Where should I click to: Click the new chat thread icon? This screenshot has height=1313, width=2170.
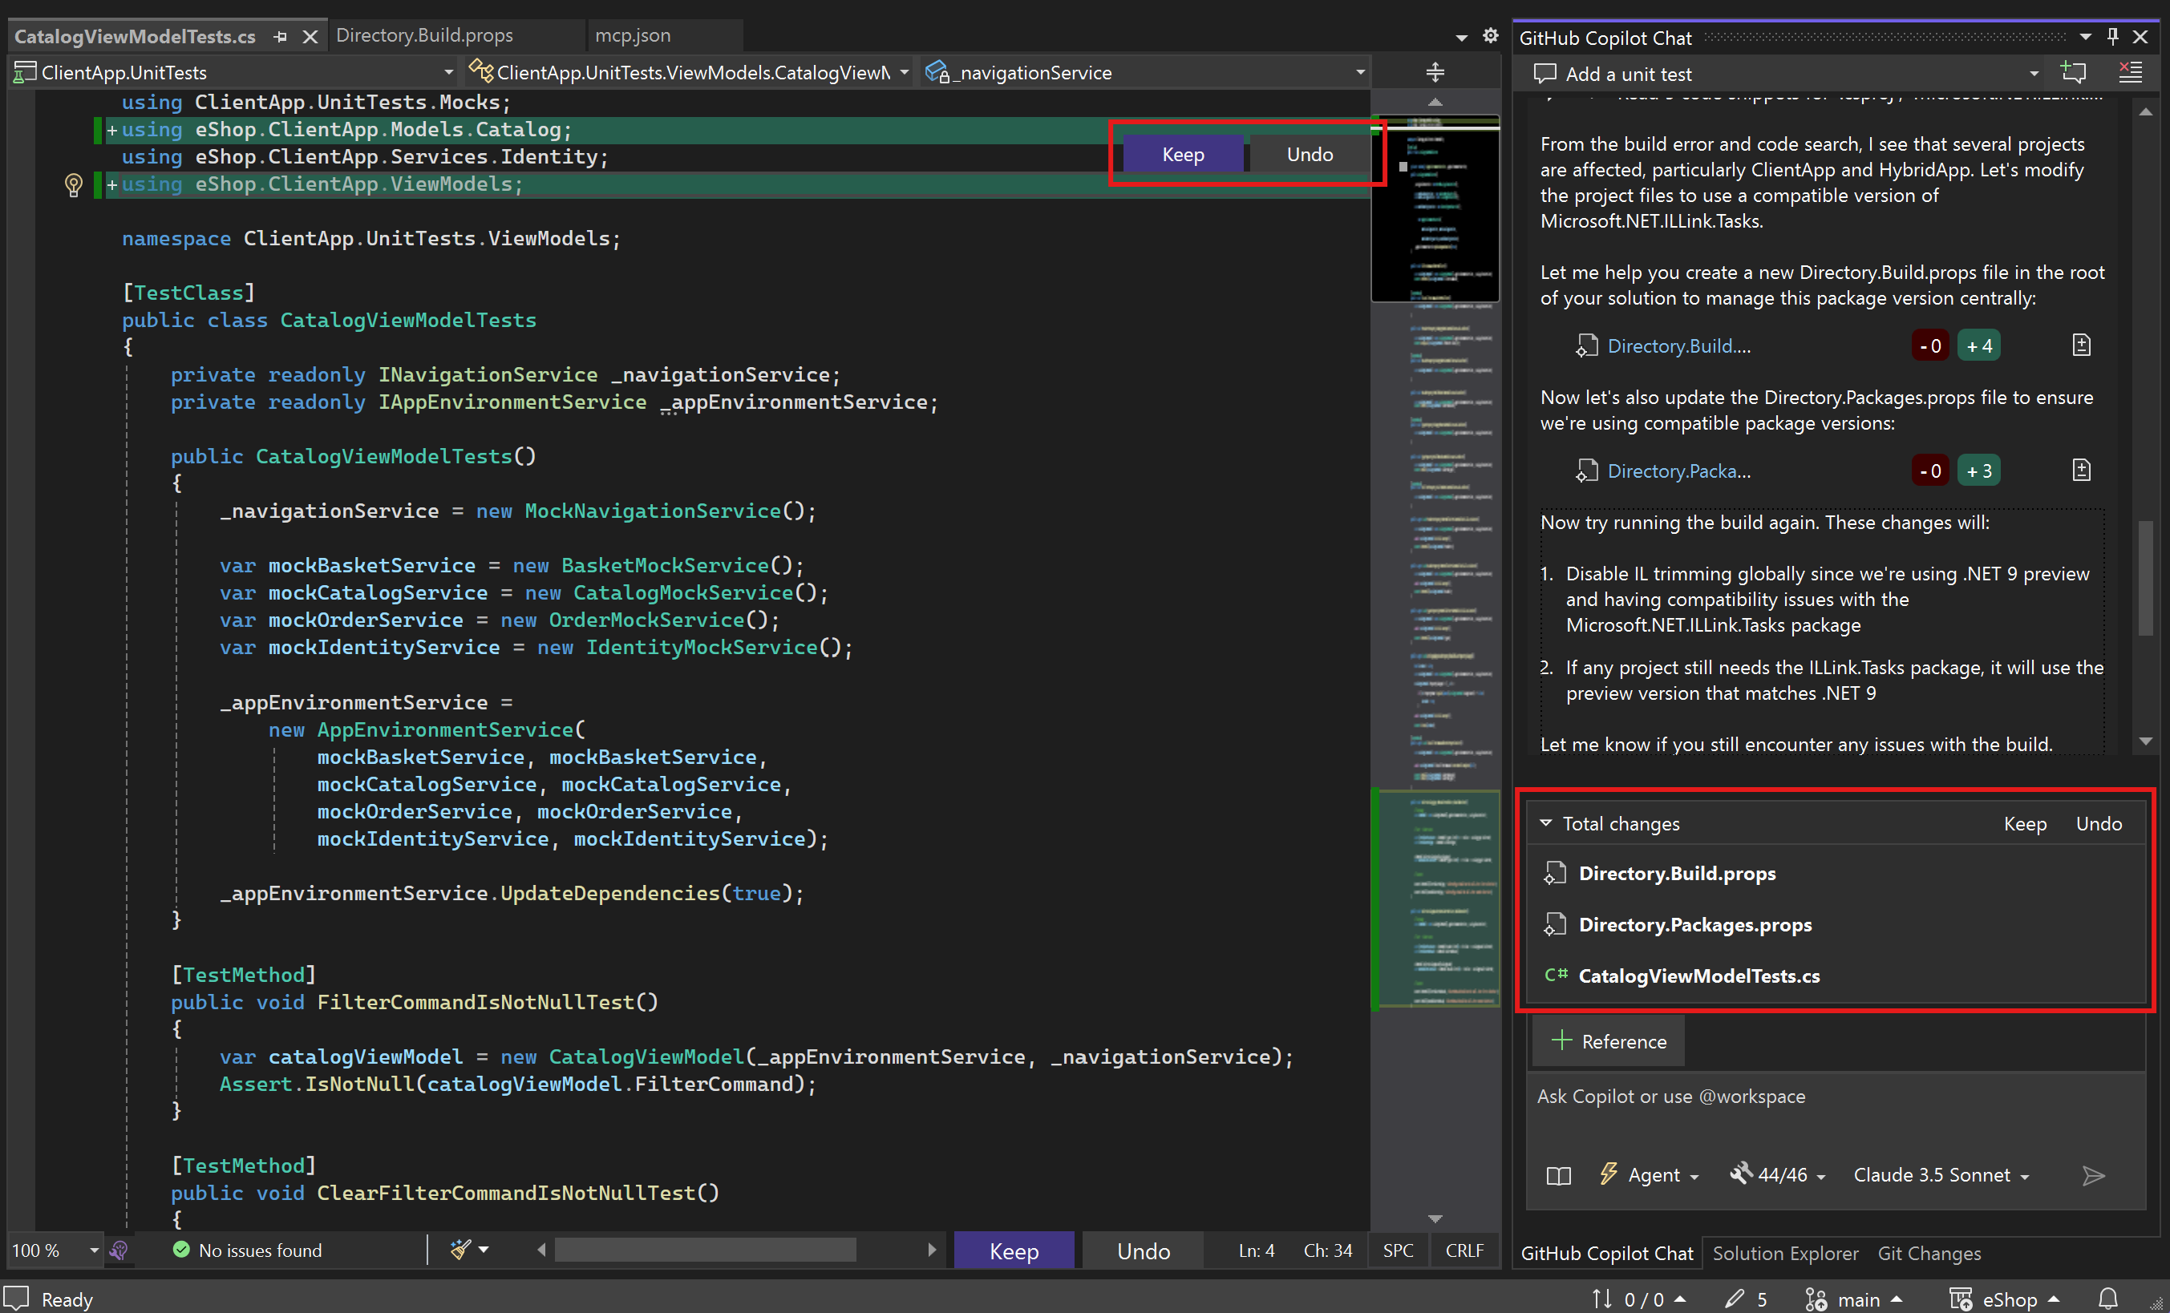(2073, 73)
